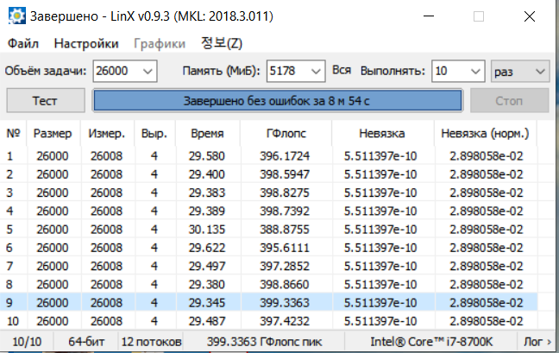Click inside the Объём задачи value field
This screenshot has height=353, width=559.
click(x=117, y=72)
